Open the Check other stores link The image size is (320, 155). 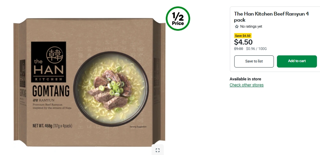pos(246,85)
